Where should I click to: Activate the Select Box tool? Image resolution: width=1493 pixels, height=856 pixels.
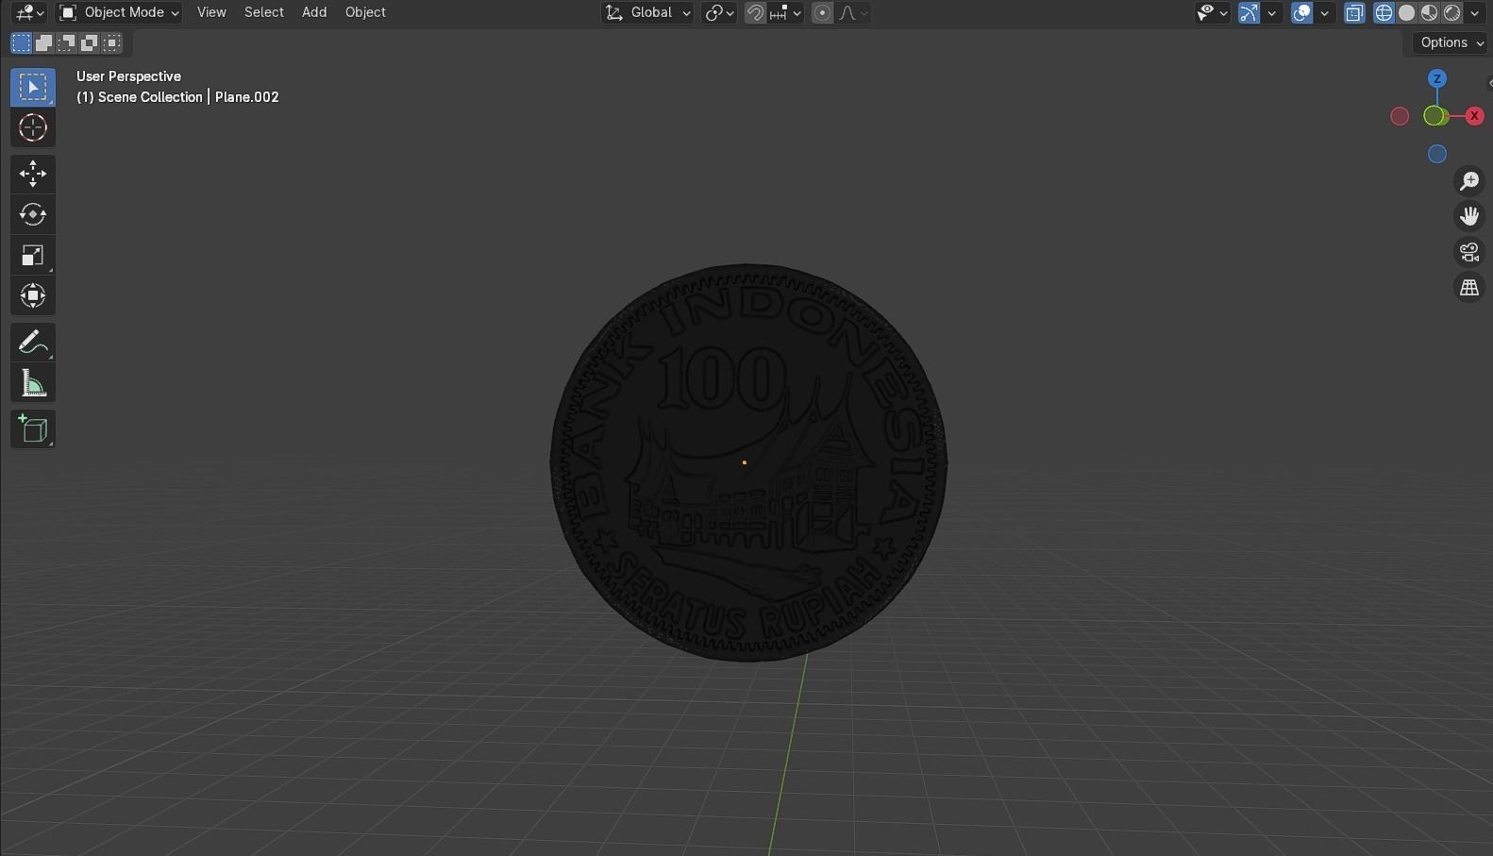click(33, 87)
